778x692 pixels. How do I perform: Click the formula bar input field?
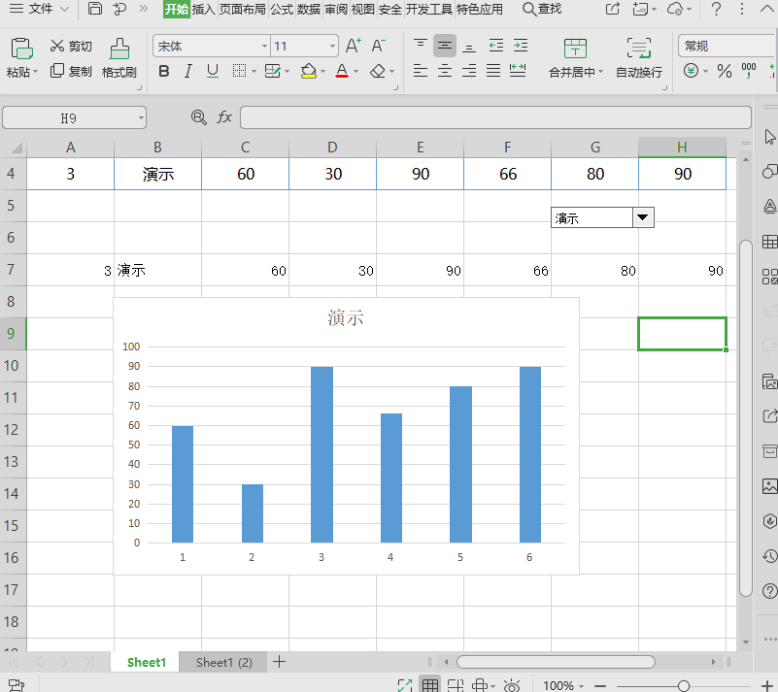click(x=495, y=117)
